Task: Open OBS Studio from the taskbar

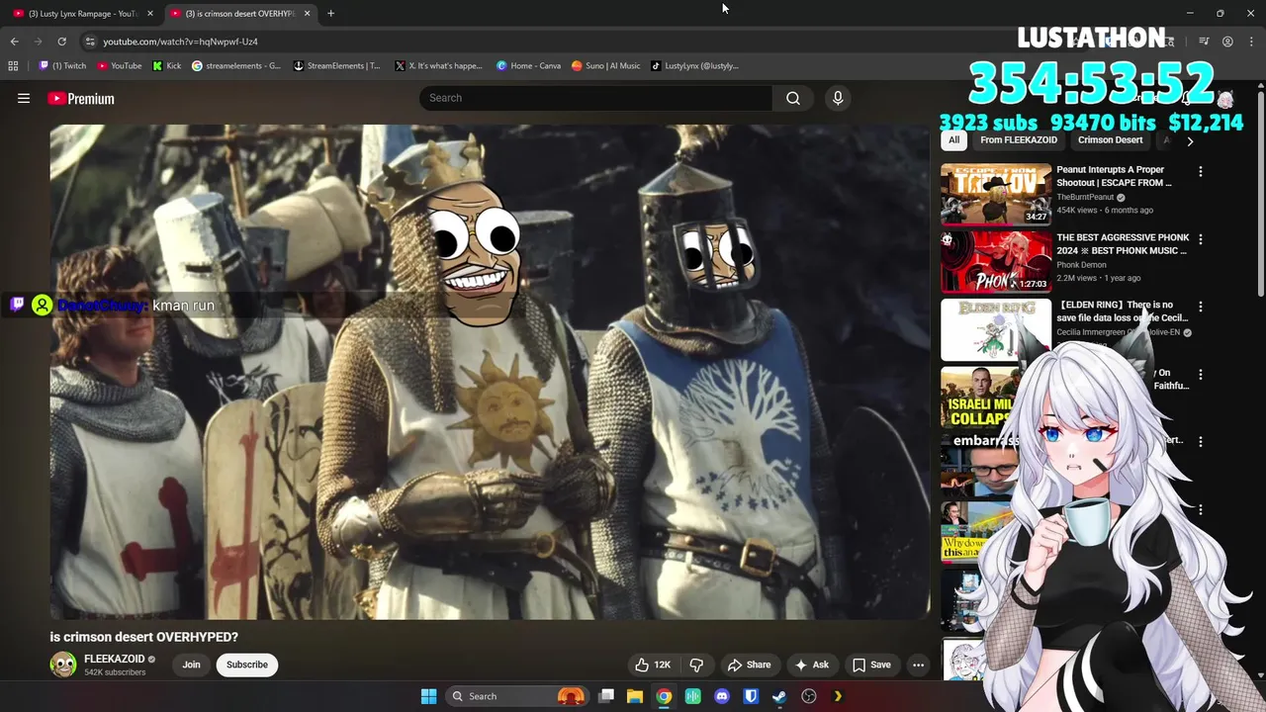Action: tap(809, 696)
